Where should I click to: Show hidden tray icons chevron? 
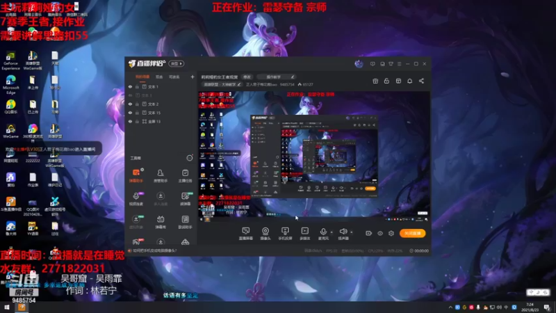[450, 307]
